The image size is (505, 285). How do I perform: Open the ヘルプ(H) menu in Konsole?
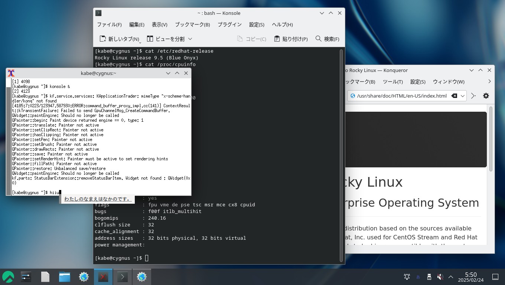click(x=282, y=24)
